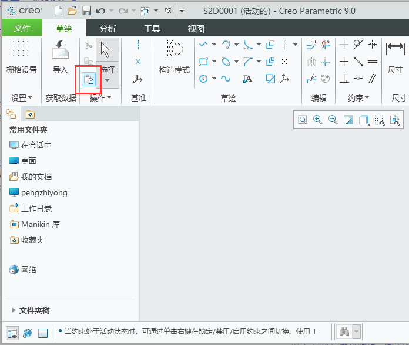Click the Rotate Resize tool

[x=326, y=79]
